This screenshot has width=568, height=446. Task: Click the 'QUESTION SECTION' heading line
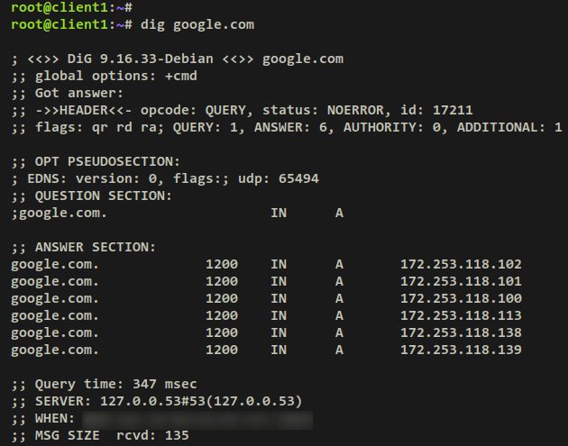(x=92, y=196)
